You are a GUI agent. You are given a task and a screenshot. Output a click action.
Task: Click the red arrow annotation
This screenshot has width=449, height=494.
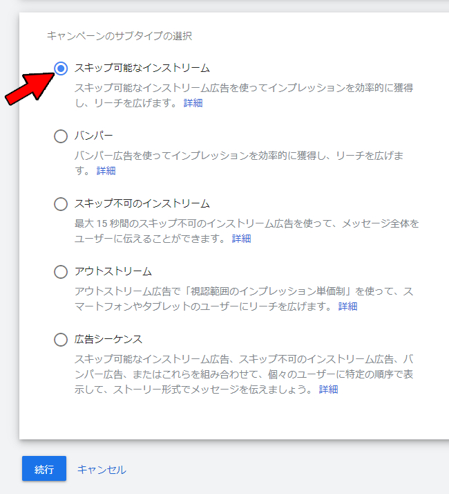coord(30,89)
